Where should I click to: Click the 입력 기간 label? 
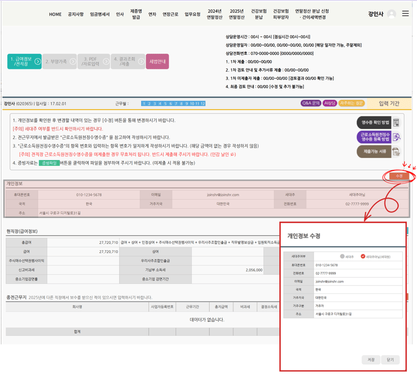(389, 103)
